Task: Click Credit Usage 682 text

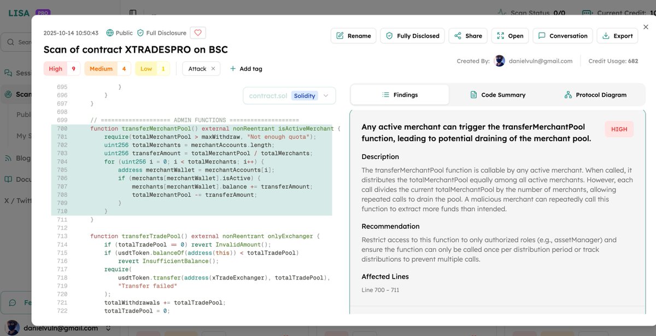Action: coord(613,61)
